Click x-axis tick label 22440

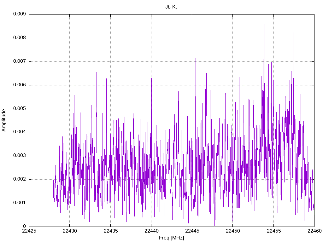click(151, 231)
